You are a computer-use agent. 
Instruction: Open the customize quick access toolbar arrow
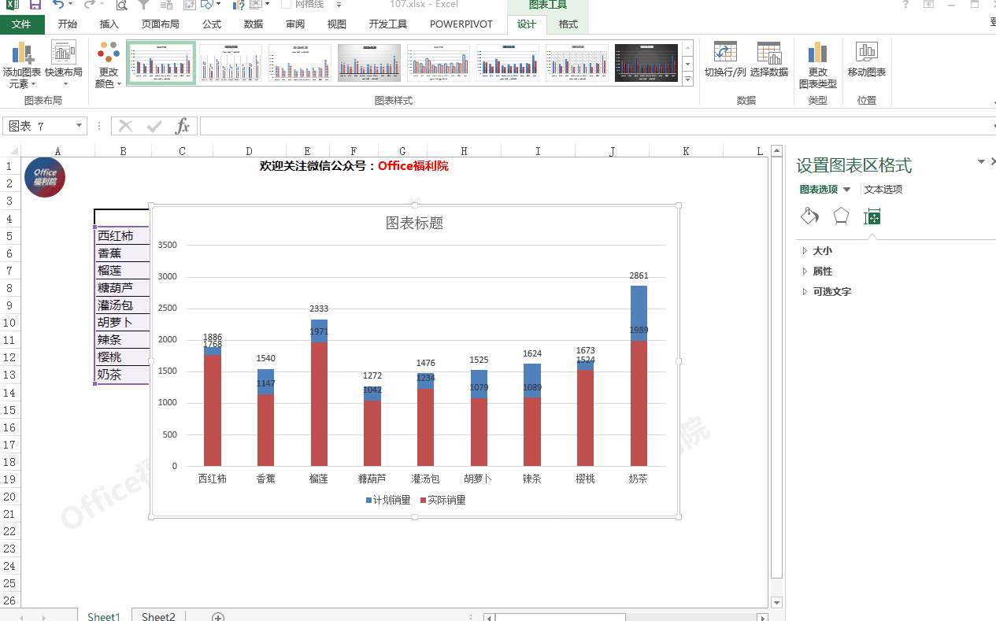339,5
